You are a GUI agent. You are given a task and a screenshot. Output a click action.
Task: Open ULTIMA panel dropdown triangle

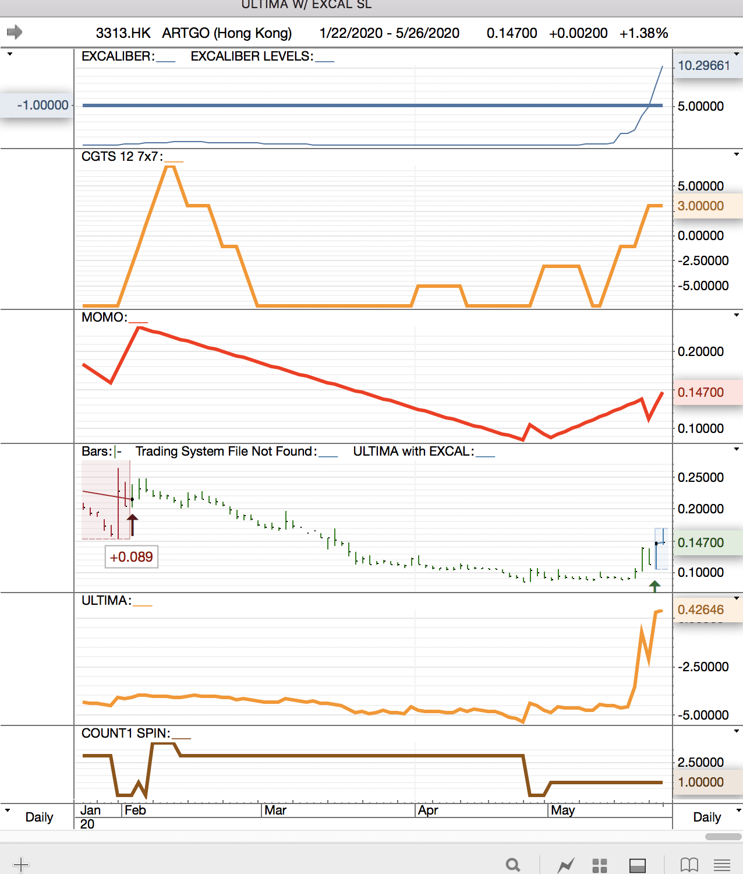tap(737, 598)
